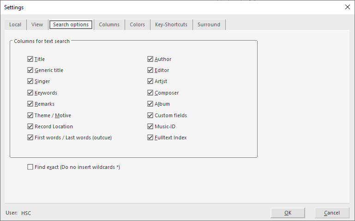355x221 pixels.
Task: Switch to the Local tab
Action: tap(15, 25)
